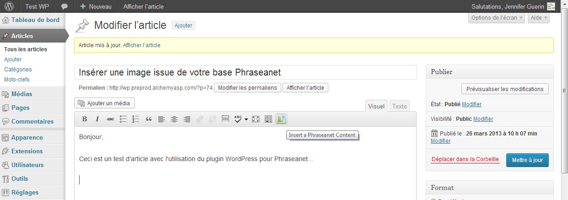Toggle the kitchen sink extra toolbar row
This screenshot has height=200, width=568.
[268, 119]
